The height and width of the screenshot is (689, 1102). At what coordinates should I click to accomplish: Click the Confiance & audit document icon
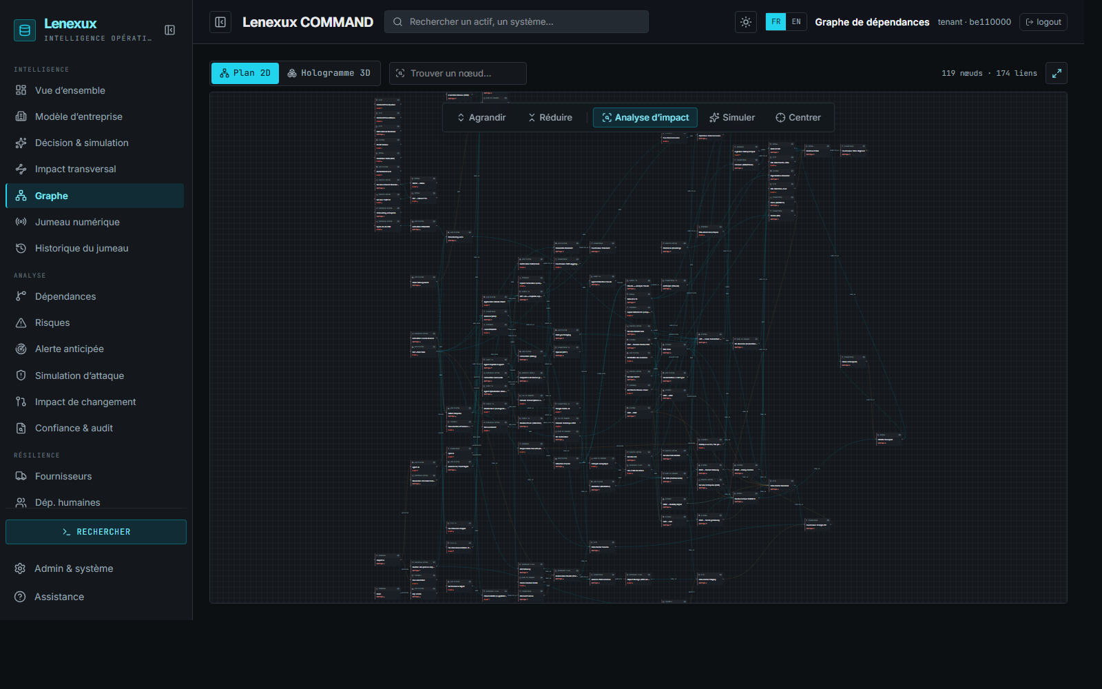click(21, 428)
